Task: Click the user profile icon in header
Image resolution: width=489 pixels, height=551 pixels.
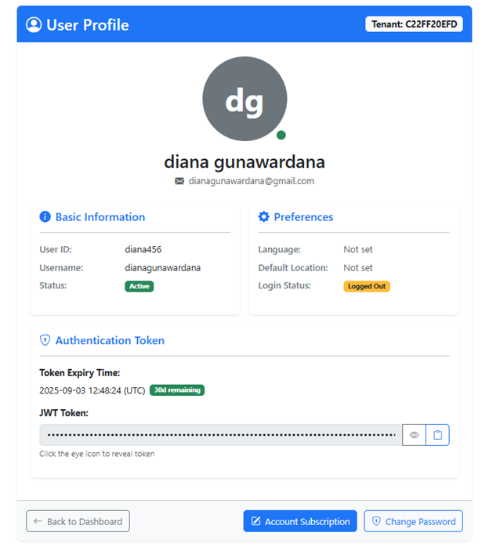Action: (x=34, y=25)
